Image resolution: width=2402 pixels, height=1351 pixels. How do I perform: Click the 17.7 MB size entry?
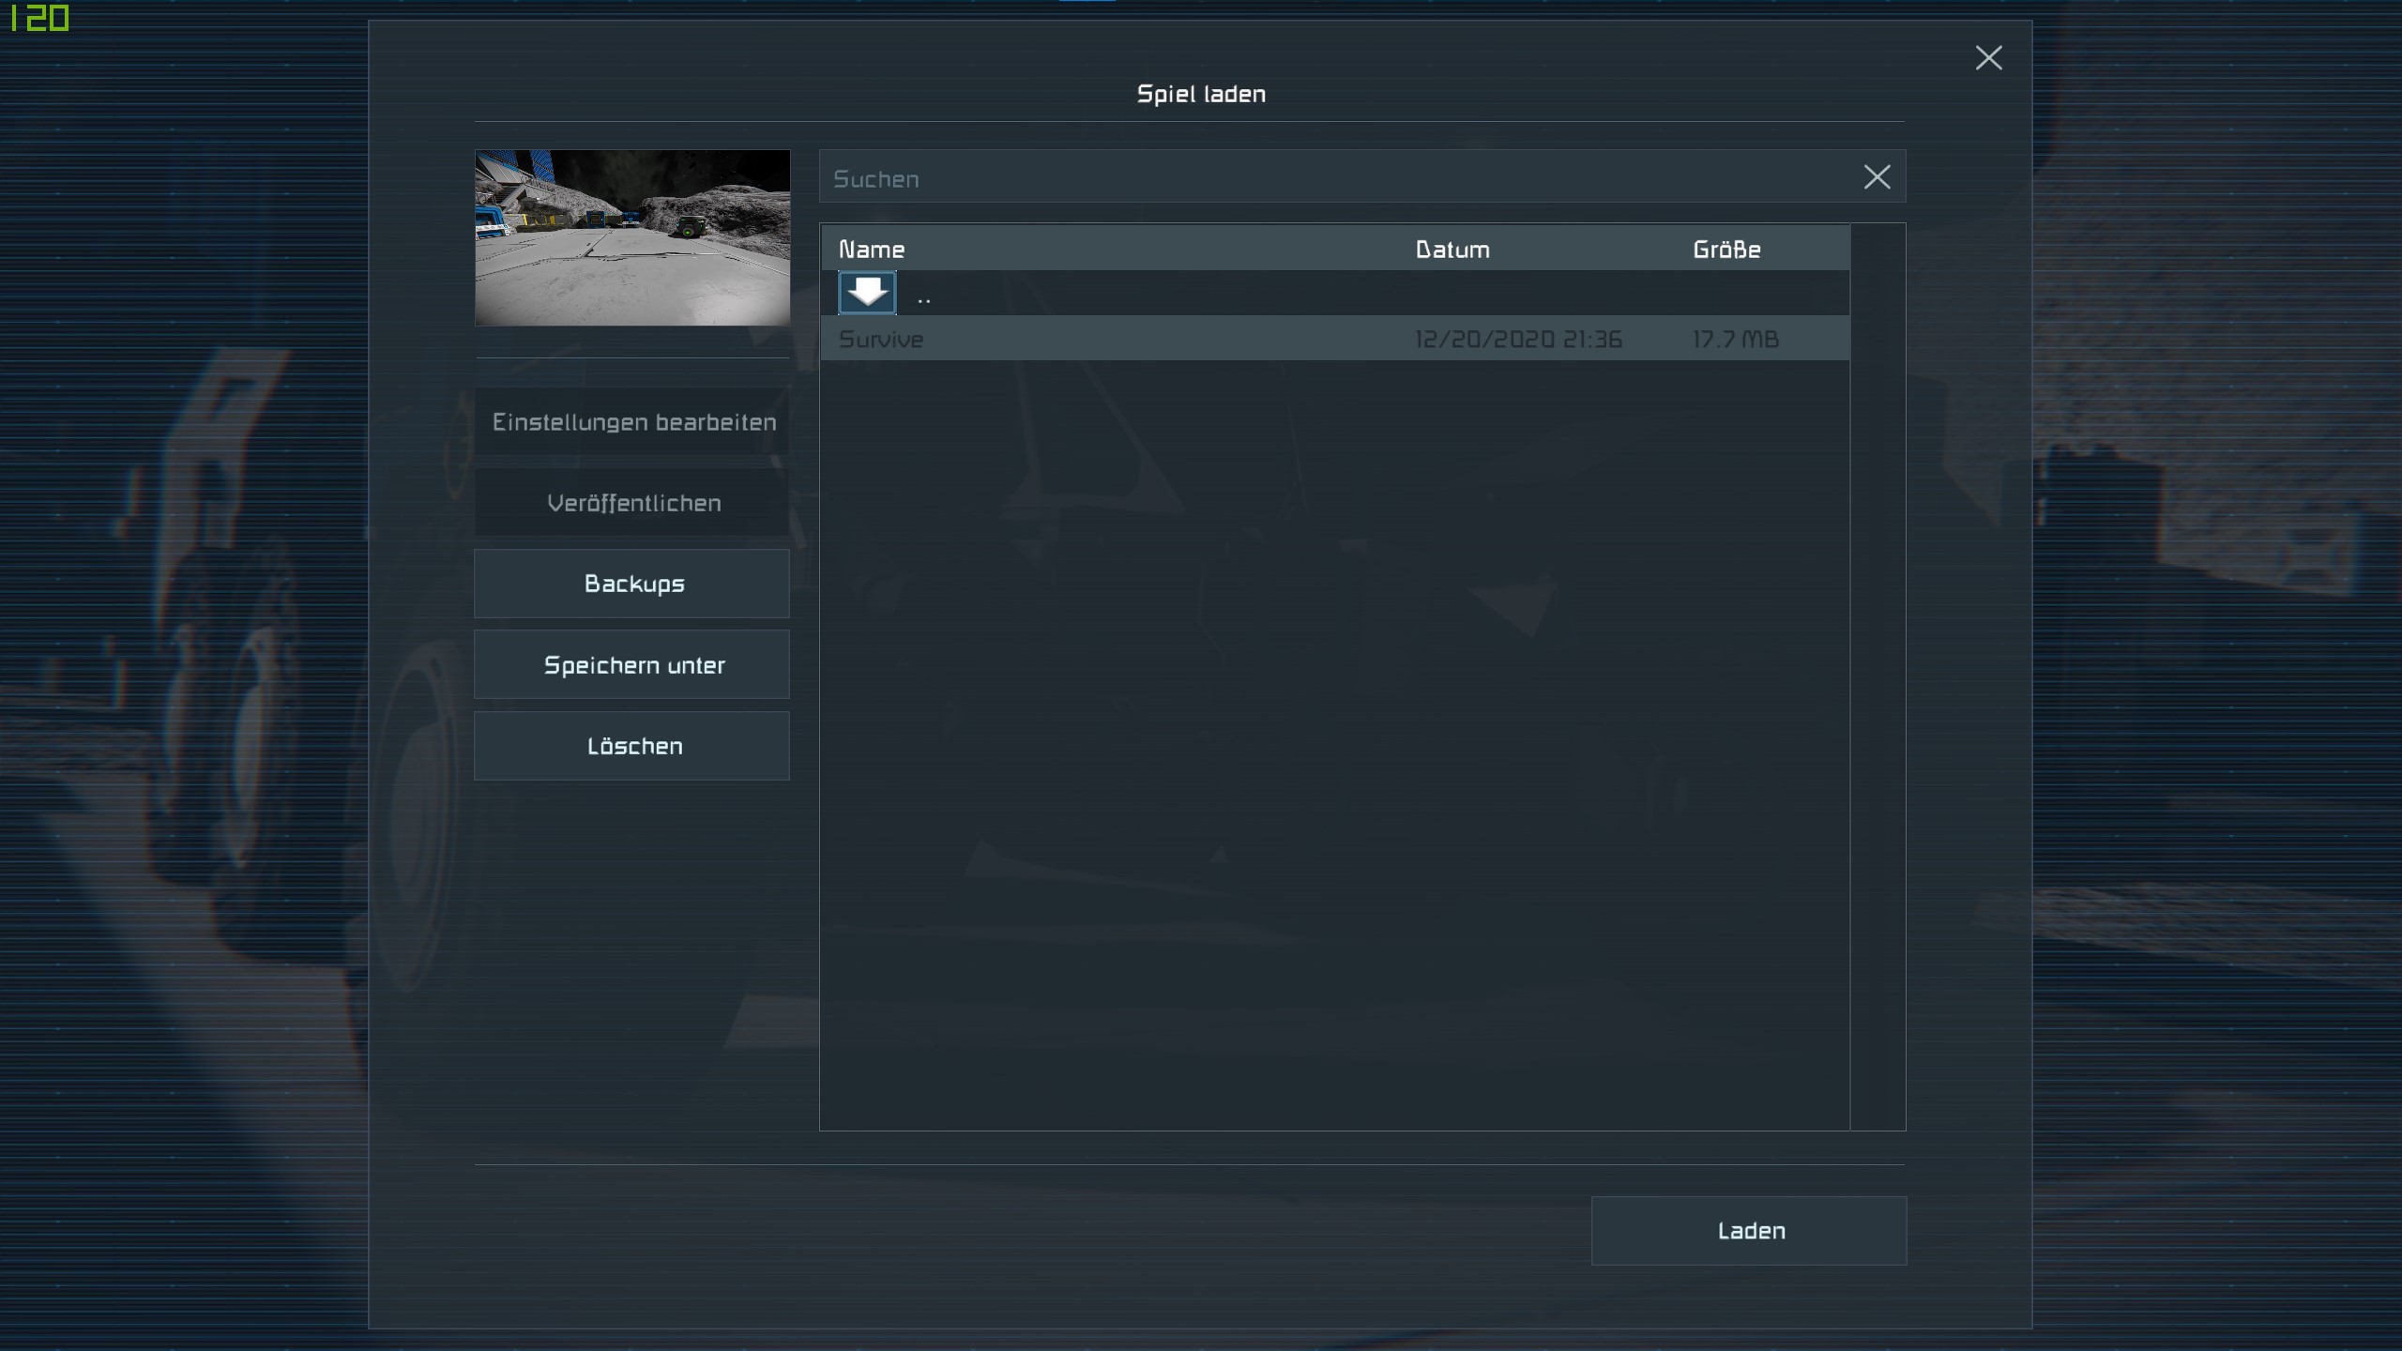1735,339
